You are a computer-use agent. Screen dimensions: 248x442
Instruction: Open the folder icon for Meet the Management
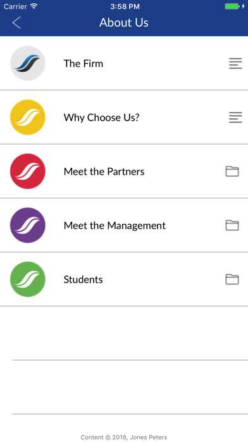pos(232,225)
